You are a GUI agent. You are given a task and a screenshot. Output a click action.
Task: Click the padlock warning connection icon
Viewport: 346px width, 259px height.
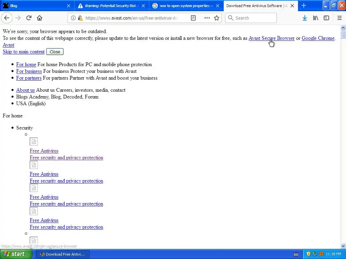click(x=80, y=18)
